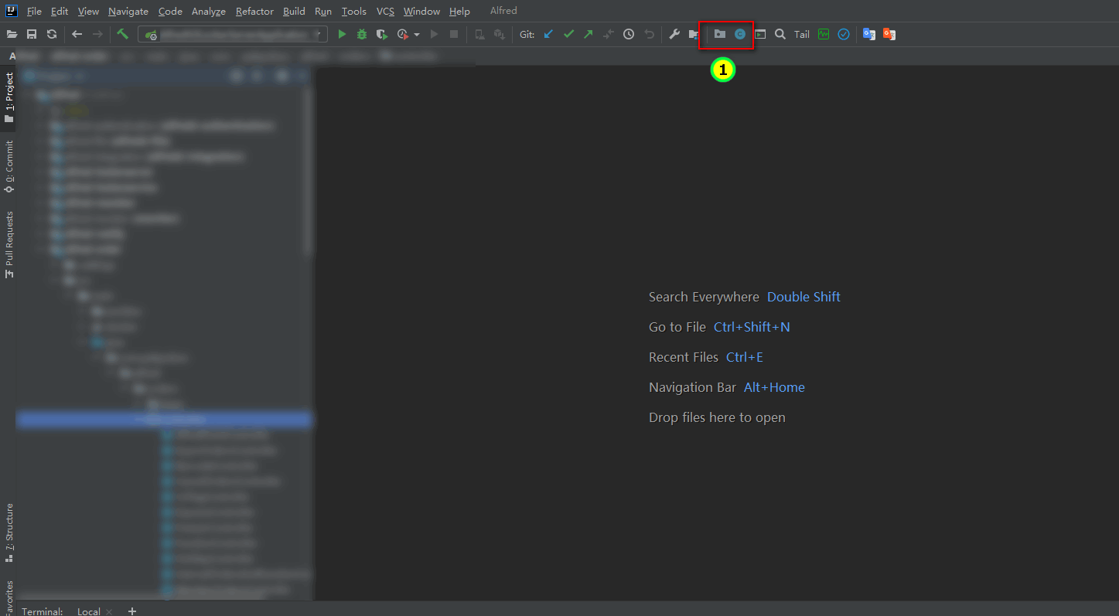Push commits with the green arrow
Viewport: 1119px width, 616px height.
pyautogui.click(x=588, y=34)
